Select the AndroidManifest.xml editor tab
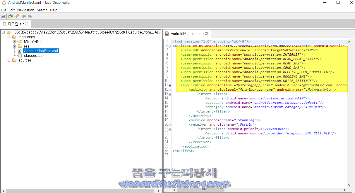The width and height of the screenshot is (355, 193). click(187, 34)
